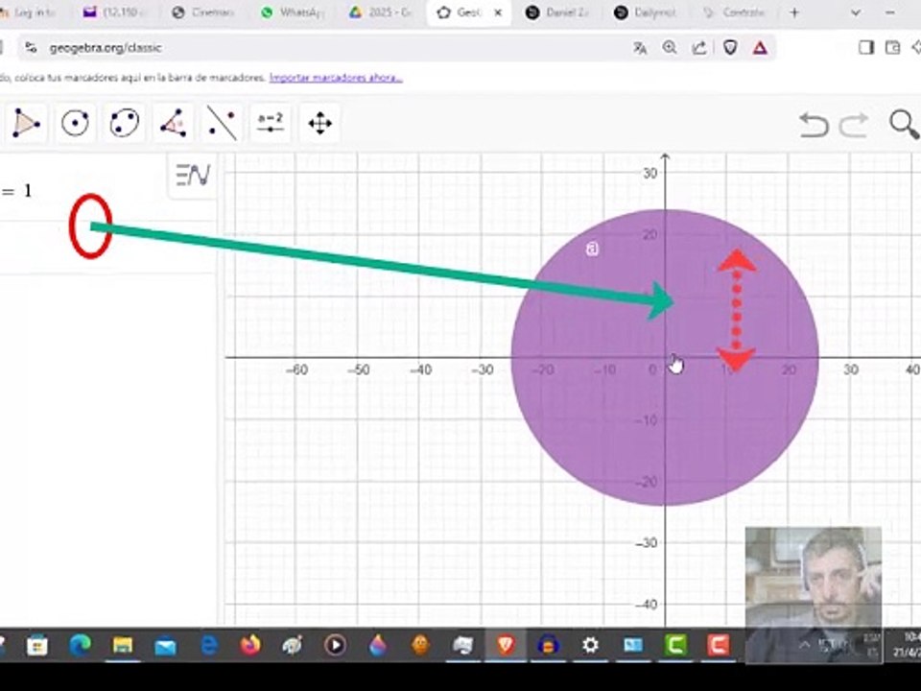Open the Mail app from the taskbar

[x=166, y=646]
